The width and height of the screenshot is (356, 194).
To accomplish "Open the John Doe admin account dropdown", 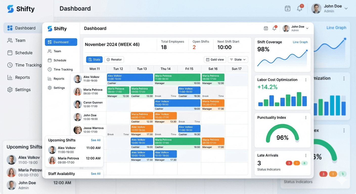I will 296,28.
